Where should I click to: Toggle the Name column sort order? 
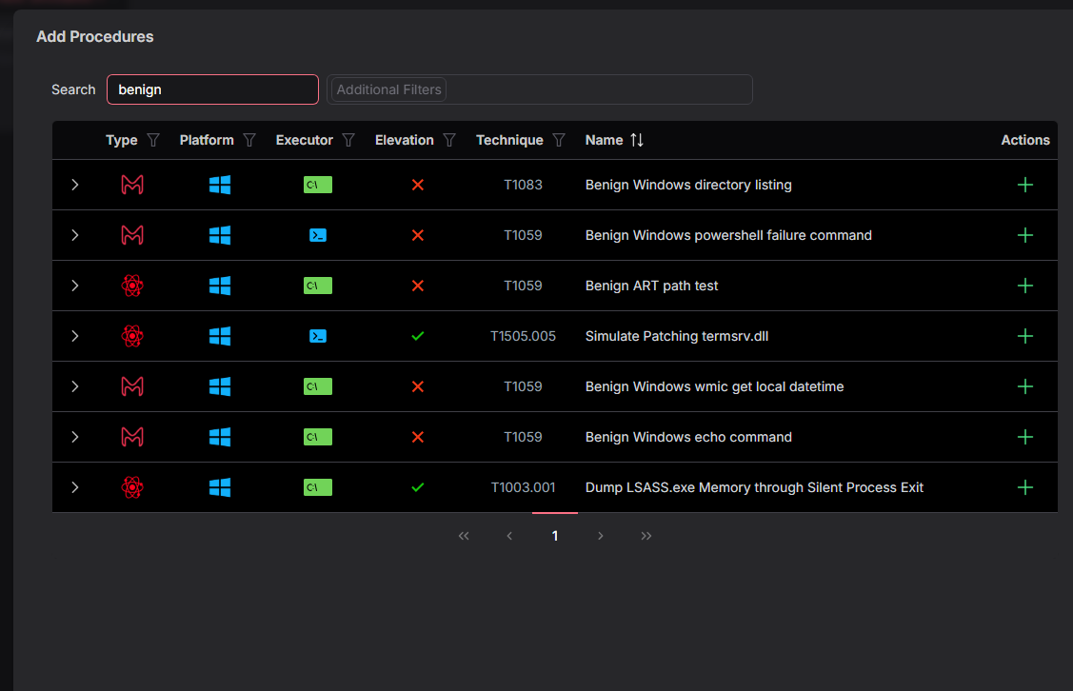tap(638, 140)
